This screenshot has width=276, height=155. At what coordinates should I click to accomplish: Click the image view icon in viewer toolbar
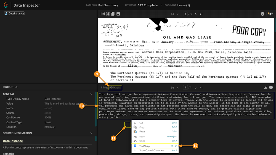point(118,14)
